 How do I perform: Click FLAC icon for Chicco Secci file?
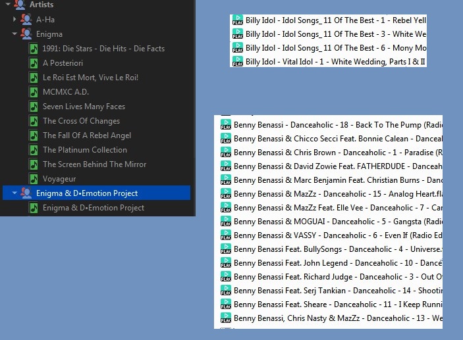click(226, 138)
